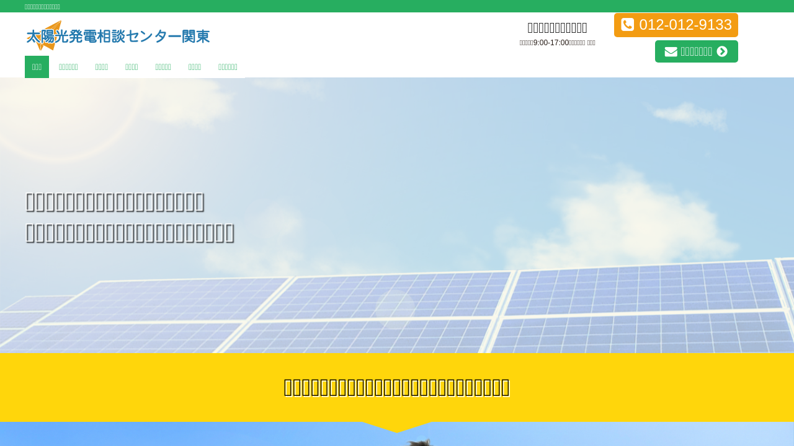Click the white headline text over the hero image
Viewport: 794px width, 446px height.
130,217
